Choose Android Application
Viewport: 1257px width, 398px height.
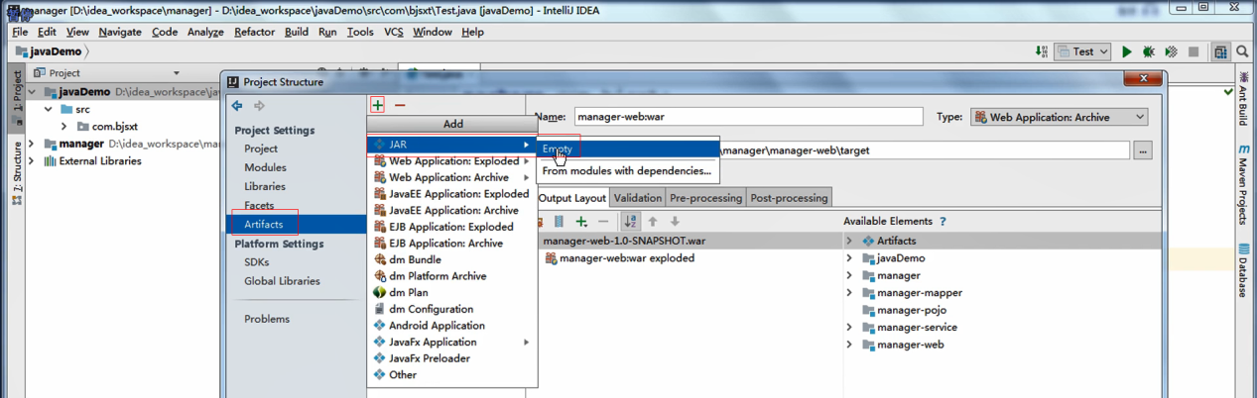452,325
